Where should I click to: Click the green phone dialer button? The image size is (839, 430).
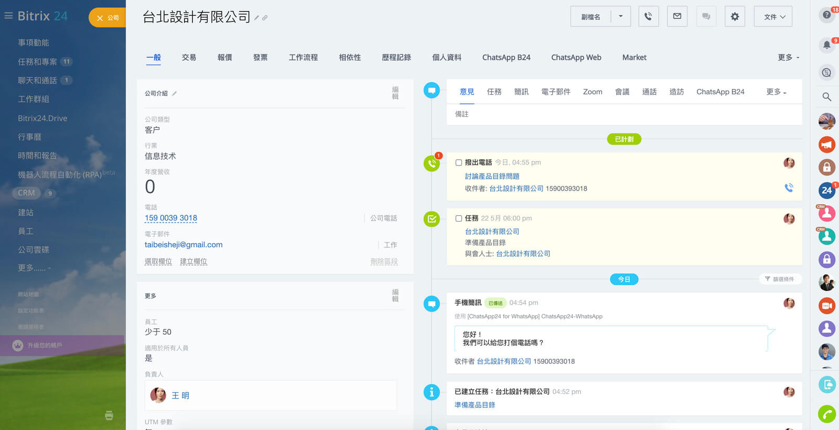tap(827, 414)
